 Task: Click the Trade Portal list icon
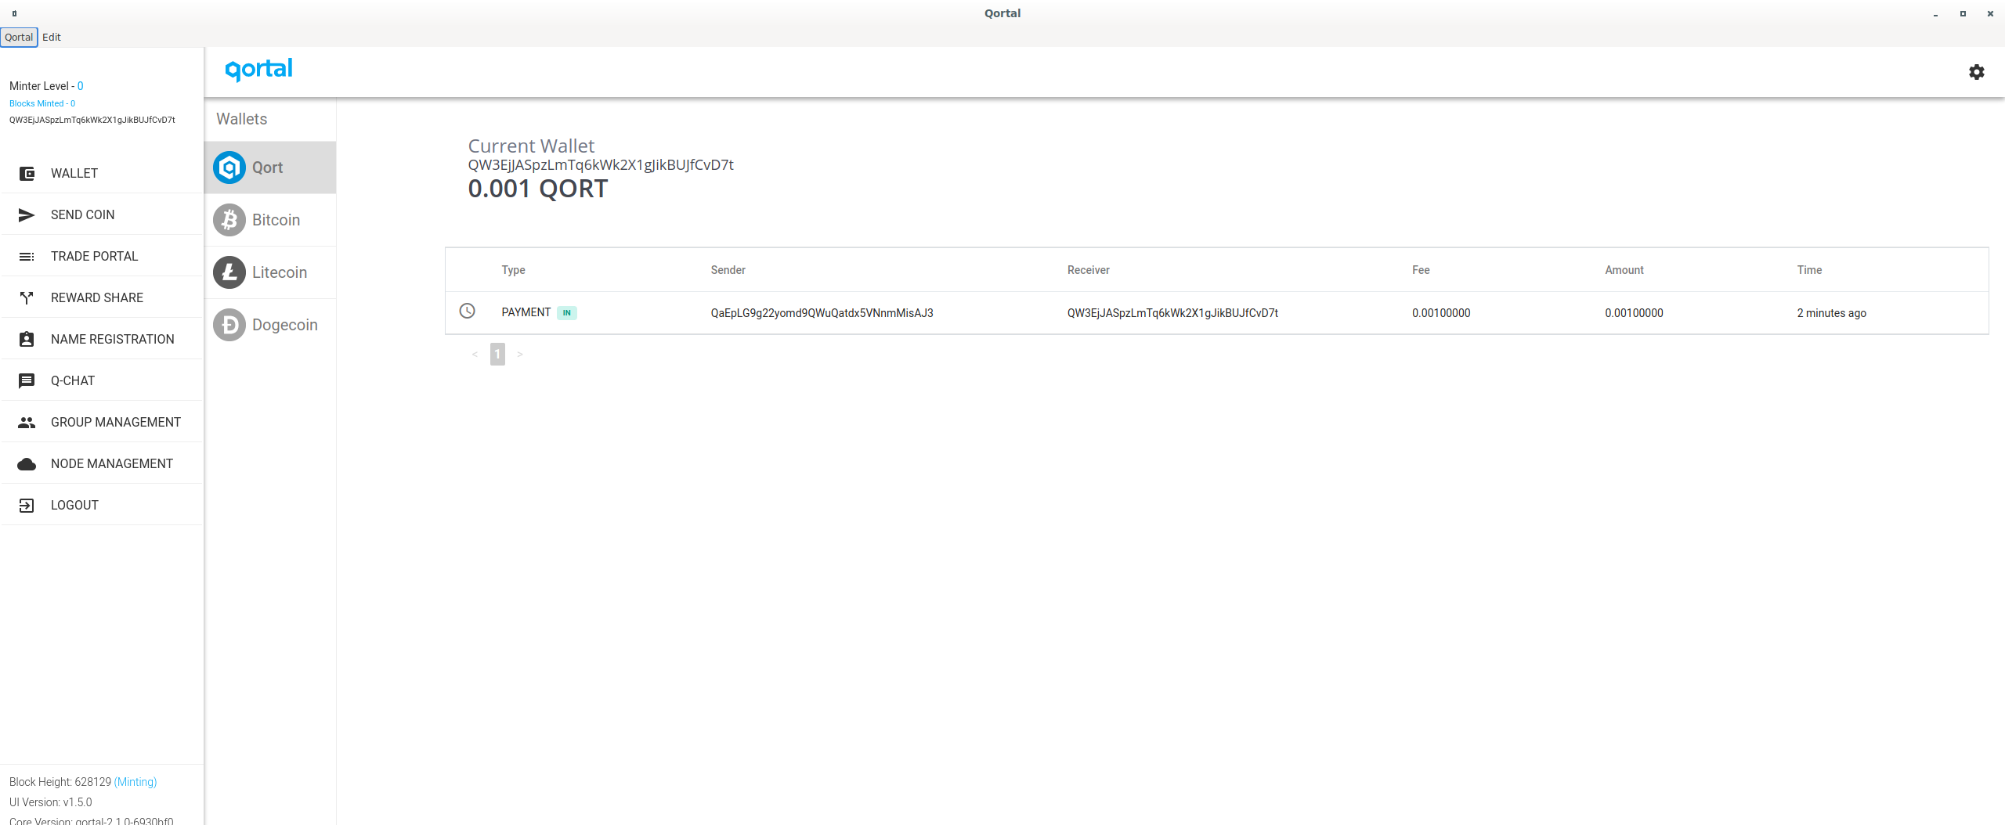pyautogui.click(x=27, y=257)
